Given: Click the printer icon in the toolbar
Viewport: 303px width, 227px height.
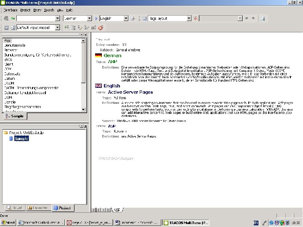Looking at the screenshot, I should point(263,18).
